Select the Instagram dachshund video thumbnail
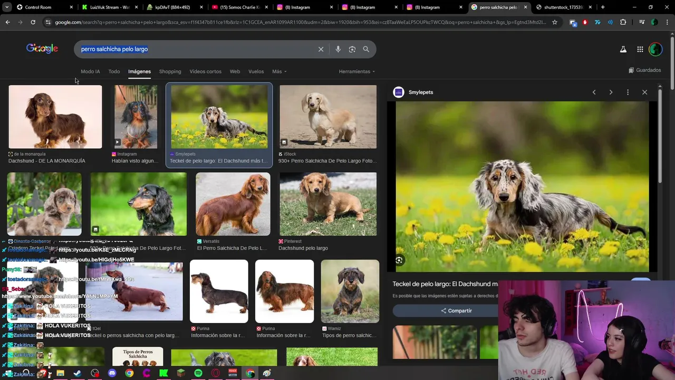The image size is (675, 380). coord(136,117)
